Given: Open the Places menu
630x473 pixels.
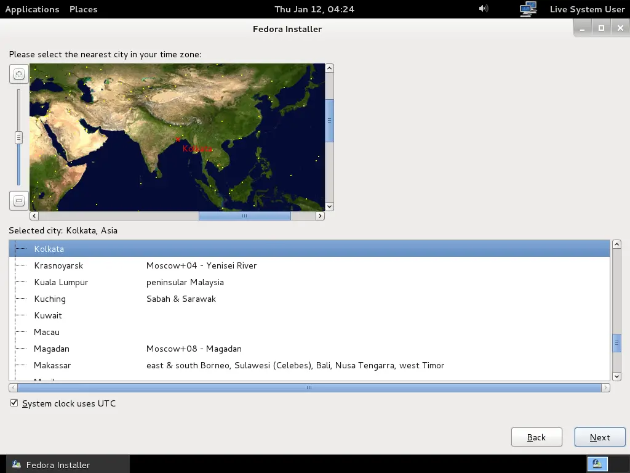Looking at the screenshot, I should pyautogui.click(x=83, y=9).
